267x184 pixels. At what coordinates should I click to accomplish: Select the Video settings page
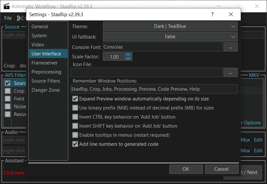(x=48, y=44)
